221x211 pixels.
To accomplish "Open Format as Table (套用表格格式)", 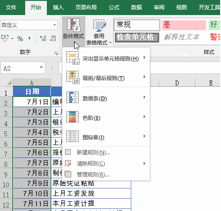I will coord(99,32).
